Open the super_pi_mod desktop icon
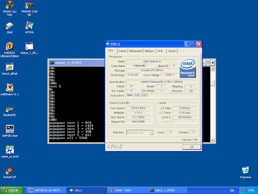258x194 pixels. point(10,150)
